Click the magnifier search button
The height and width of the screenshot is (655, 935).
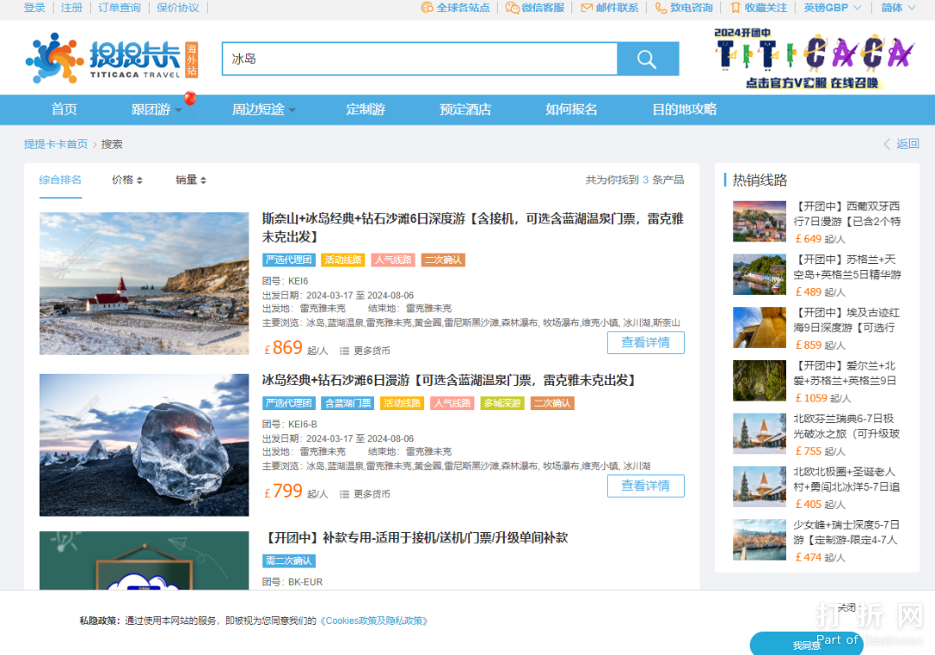tap(647, 59)
